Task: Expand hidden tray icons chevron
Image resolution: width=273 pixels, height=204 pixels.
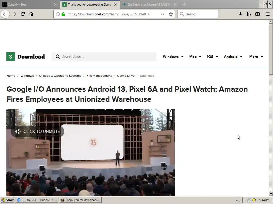Action: click(245, 200)
